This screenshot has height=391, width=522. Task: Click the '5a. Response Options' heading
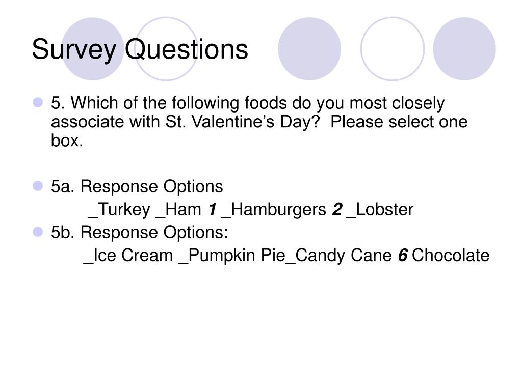137,186
